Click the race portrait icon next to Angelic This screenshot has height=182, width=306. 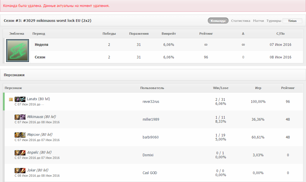(17, 152)
